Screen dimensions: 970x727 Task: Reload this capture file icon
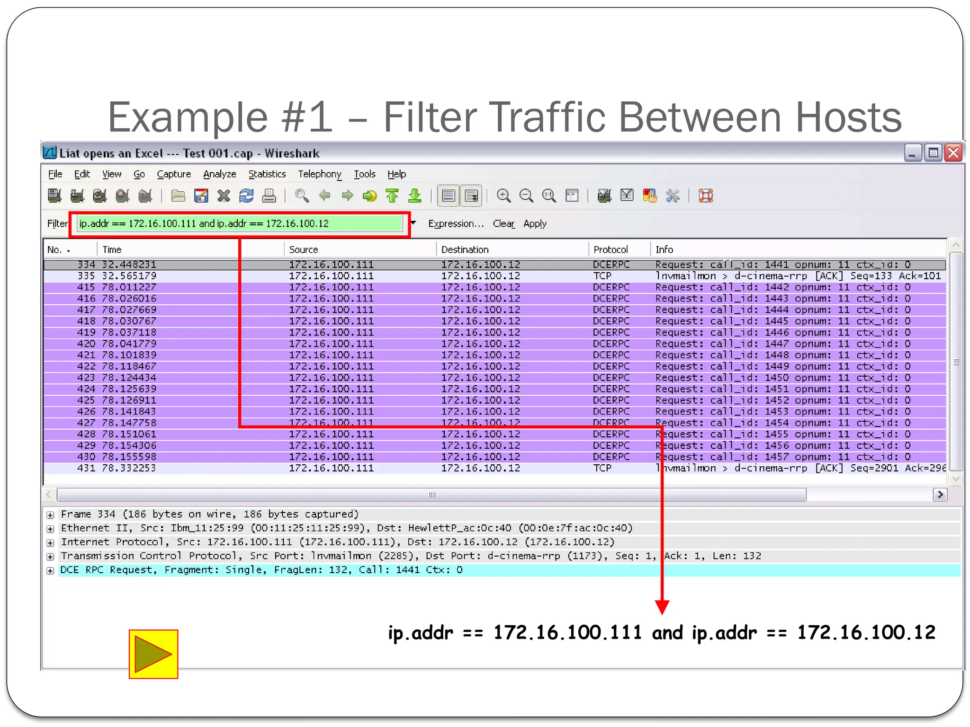246,195
